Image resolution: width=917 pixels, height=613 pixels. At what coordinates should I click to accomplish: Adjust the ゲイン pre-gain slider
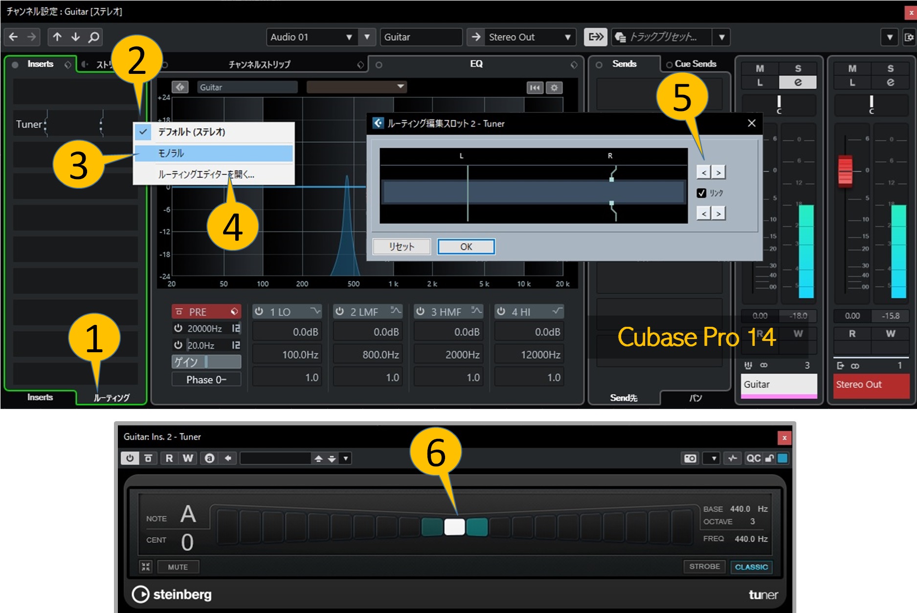click(x=206, y=362)
